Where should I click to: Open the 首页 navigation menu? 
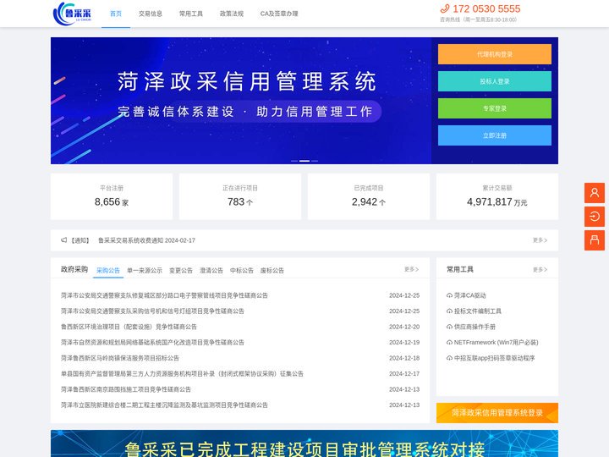tap(116, 14)
